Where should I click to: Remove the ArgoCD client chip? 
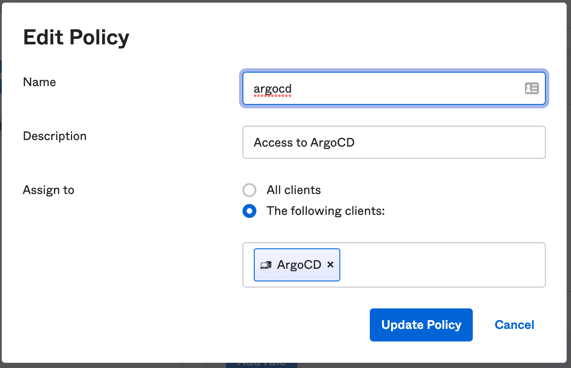(x=330, y=264)
